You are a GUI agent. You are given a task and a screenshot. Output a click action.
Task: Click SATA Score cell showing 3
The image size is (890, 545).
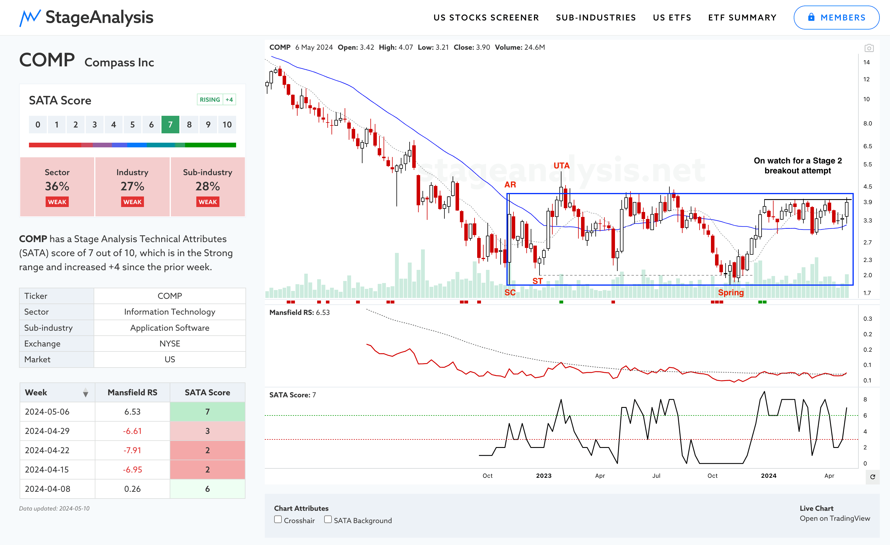[x=207, y=431]
